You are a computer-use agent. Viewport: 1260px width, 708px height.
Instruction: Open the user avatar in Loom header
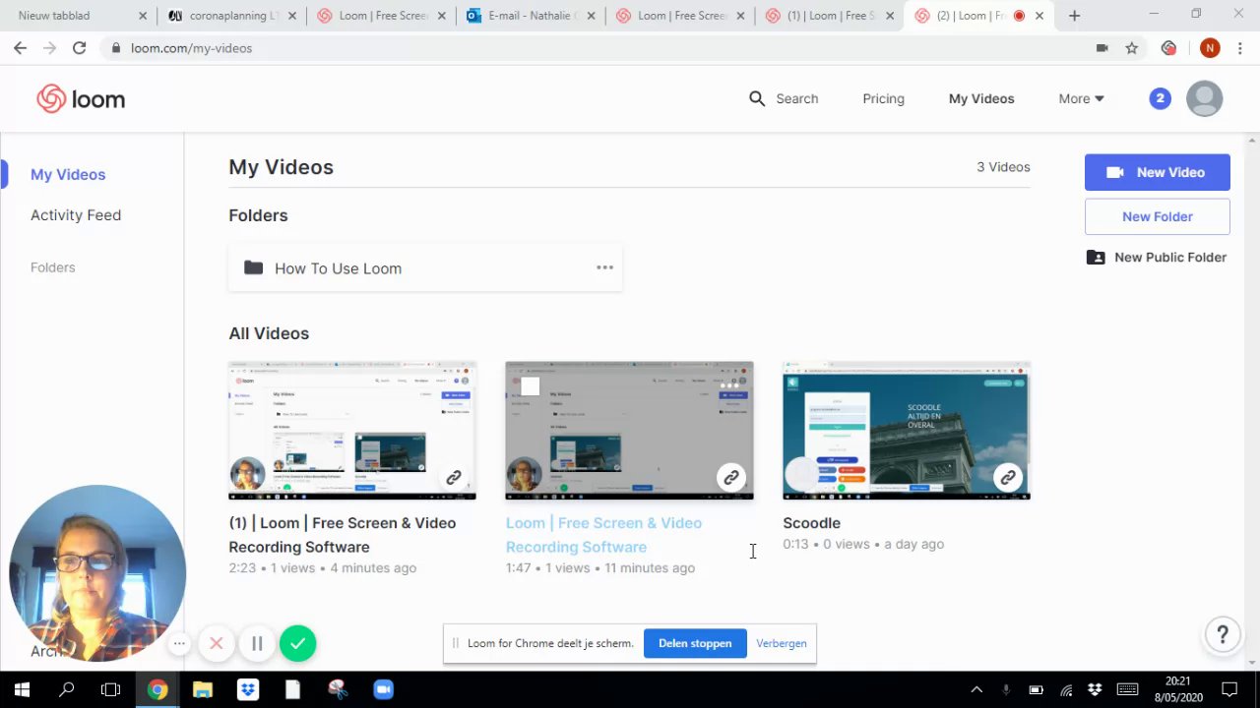click(x=1204, y=98)
